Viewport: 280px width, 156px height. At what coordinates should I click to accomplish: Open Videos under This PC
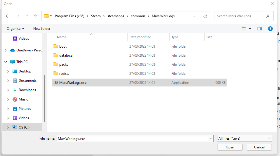21,118
